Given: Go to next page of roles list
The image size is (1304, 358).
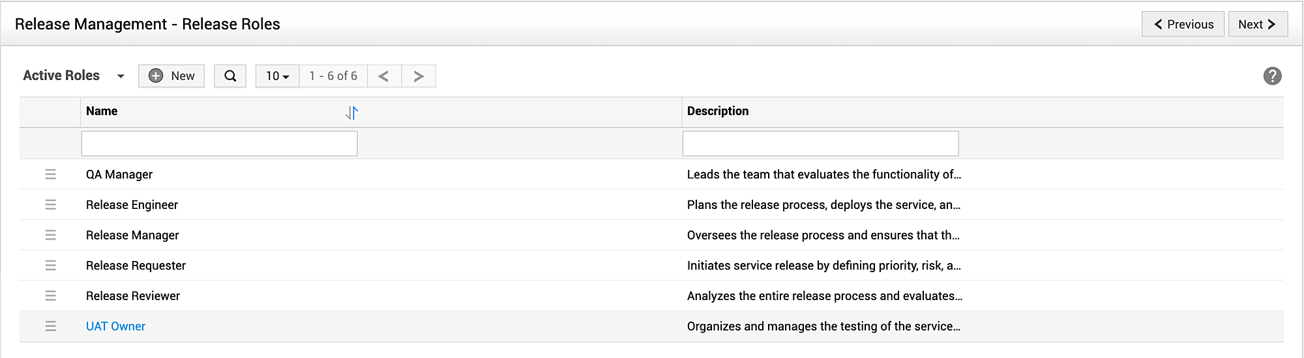Looking at the screenshot, I should 419,76.
